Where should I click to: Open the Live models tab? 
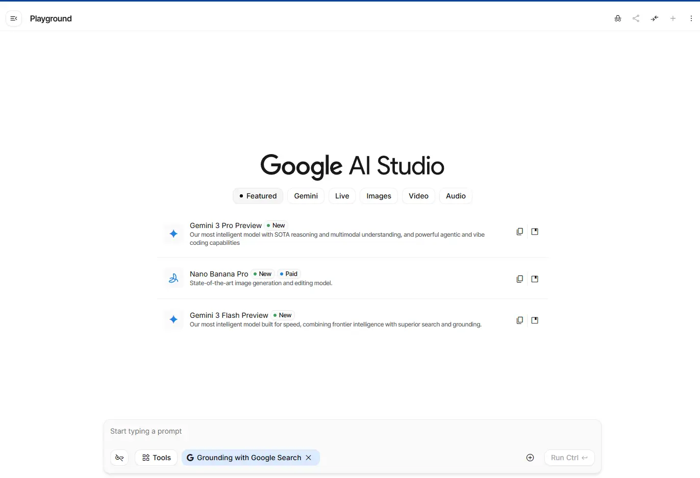click(x=342, y=196)
